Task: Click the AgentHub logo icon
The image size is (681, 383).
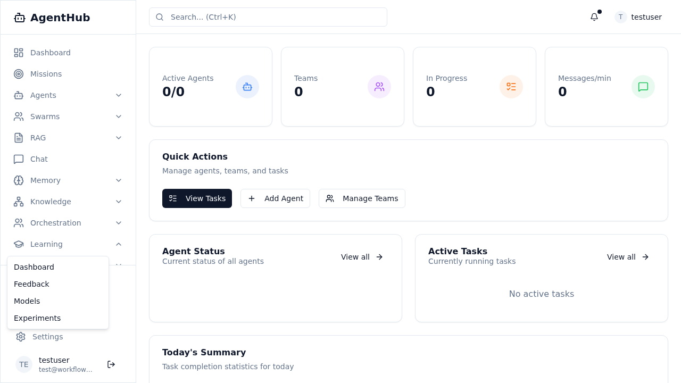Action: (x=20, y=18)
